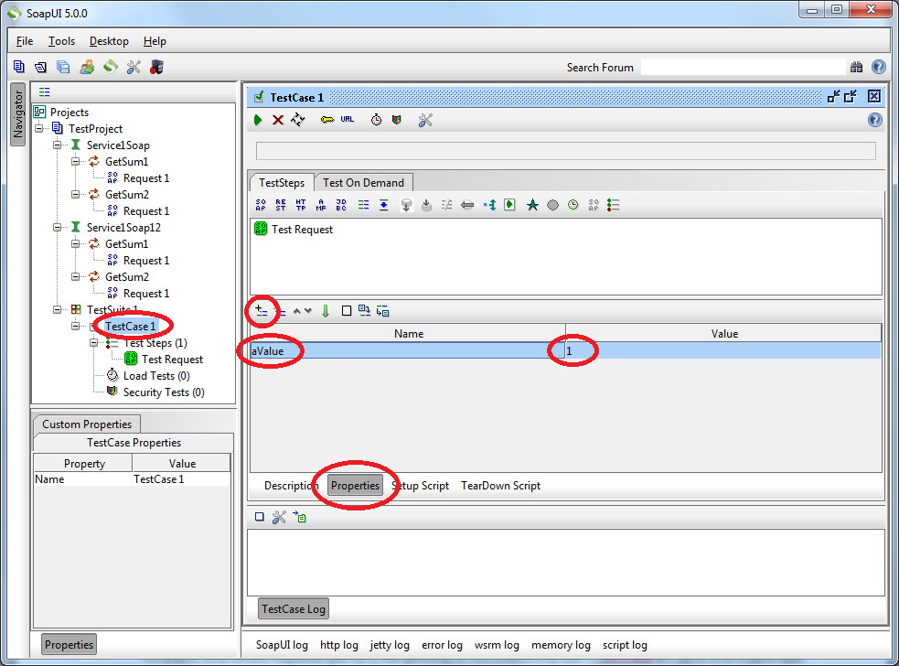Image resolution: width=899 pixels, height=666 pixels.
Task: Open TestCase options wrench icon
Action: point(425,120)
